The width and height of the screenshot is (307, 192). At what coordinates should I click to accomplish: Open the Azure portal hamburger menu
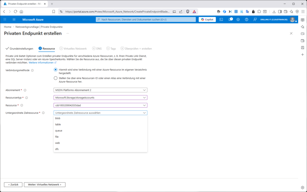[14, 19]
